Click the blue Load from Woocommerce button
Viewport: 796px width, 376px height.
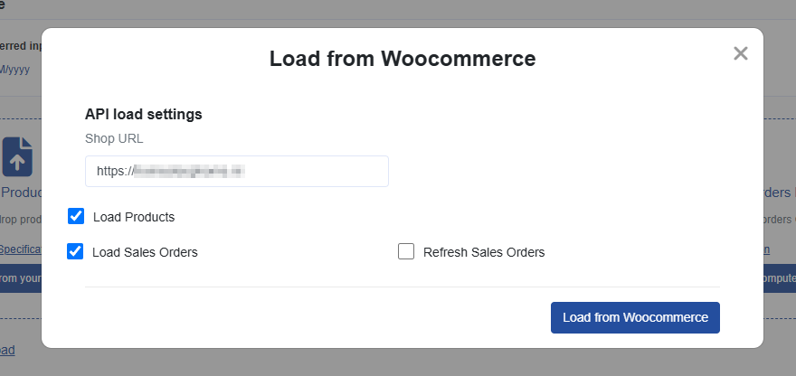click(635, 317)
